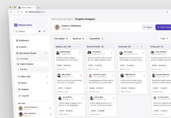Viewport: 171px width, 118px height.
Task: Switch to the Disqualified tab
Action: point(96,39)
